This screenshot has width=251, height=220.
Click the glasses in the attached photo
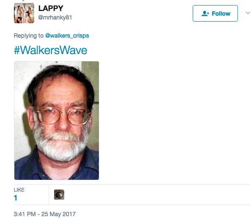(63, 116)
